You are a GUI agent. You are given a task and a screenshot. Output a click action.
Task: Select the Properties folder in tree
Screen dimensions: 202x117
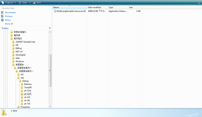click(x=25, y=107)
